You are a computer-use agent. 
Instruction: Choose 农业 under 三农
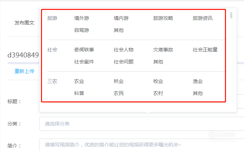coord(79,82)
